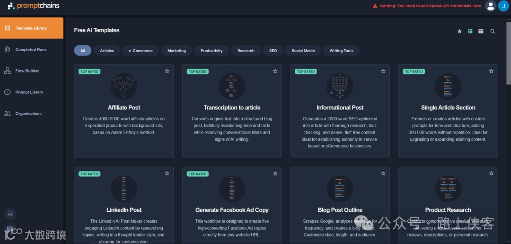The height and width of the screenshot is (244, 511).
Task: Click TOP RATED badge on Informational Post
Action: click(x=306, y=72)
